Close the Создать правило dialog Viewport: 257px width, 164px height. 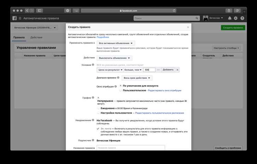pos(188,27)
